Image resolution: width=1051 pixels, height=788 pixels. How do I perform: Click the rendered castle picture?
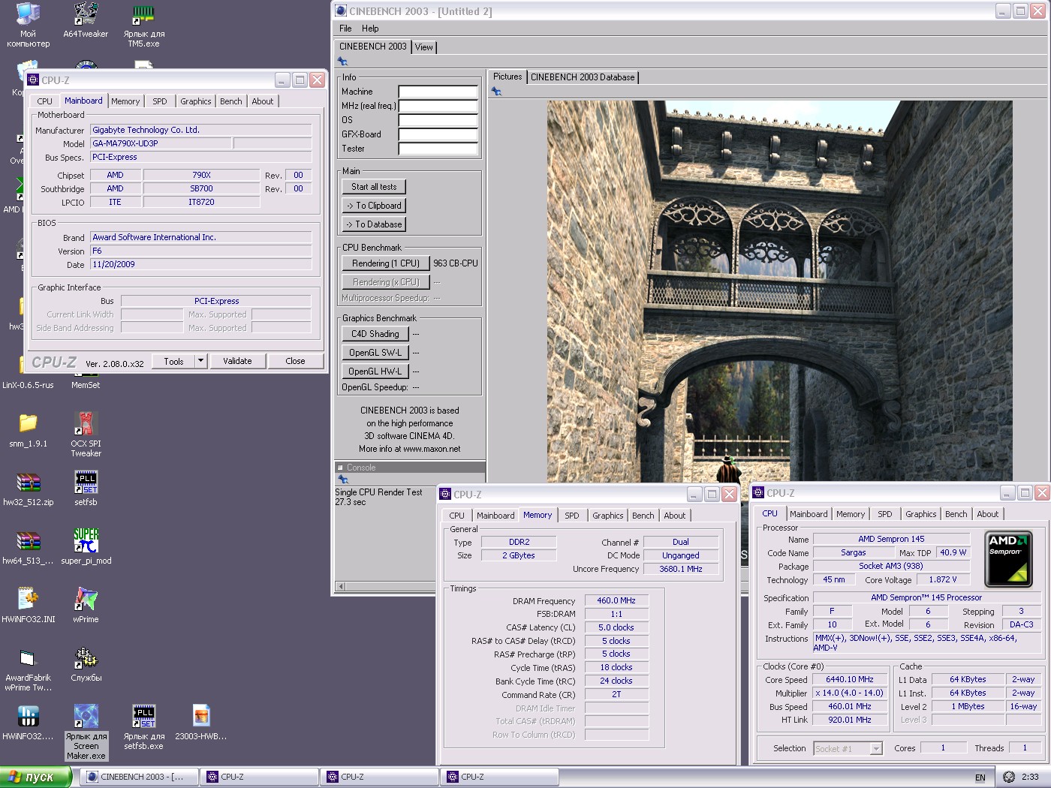tap(779, 291)
